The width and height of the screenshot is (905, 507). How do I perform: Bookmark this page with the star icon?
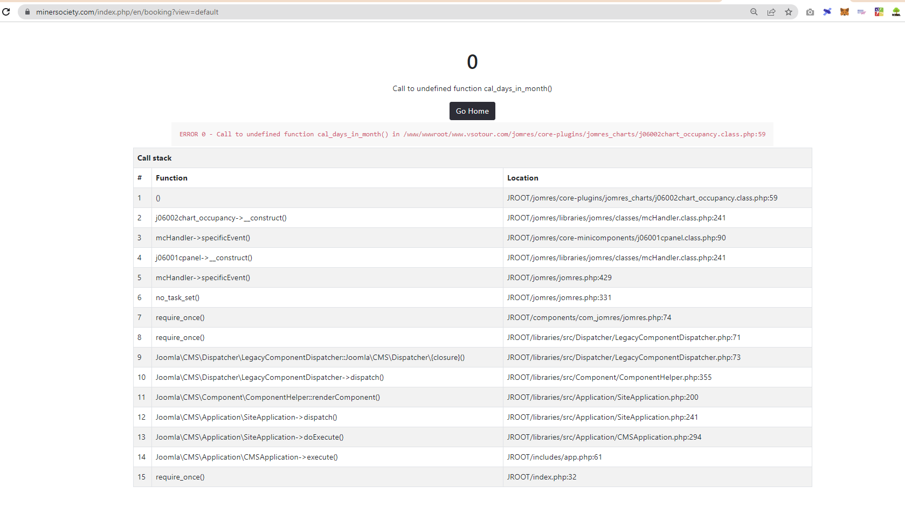789,12
